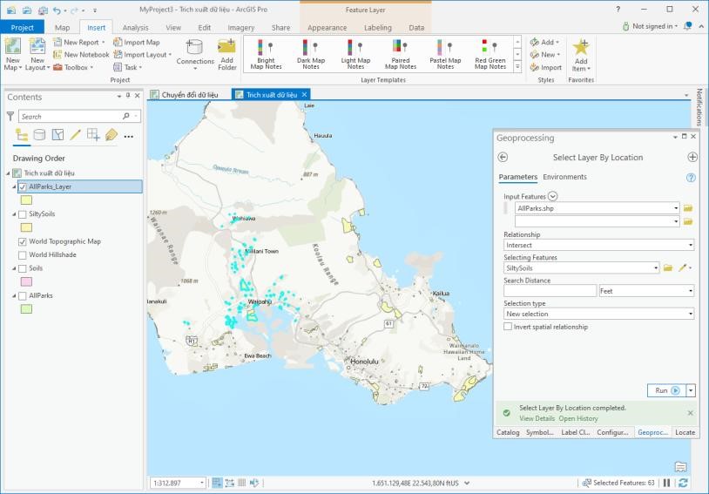This screenshot has height=494, width=709.
Task: Expand Input Features options chevron
Action: pyautogui.click(x=552, y=196)
